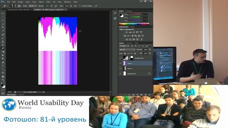Add a Brightness/Contrast adjustment
Image resolution: width=228 pixels, height=128 pixels.
pyautogui.click(x=126, y=32)
